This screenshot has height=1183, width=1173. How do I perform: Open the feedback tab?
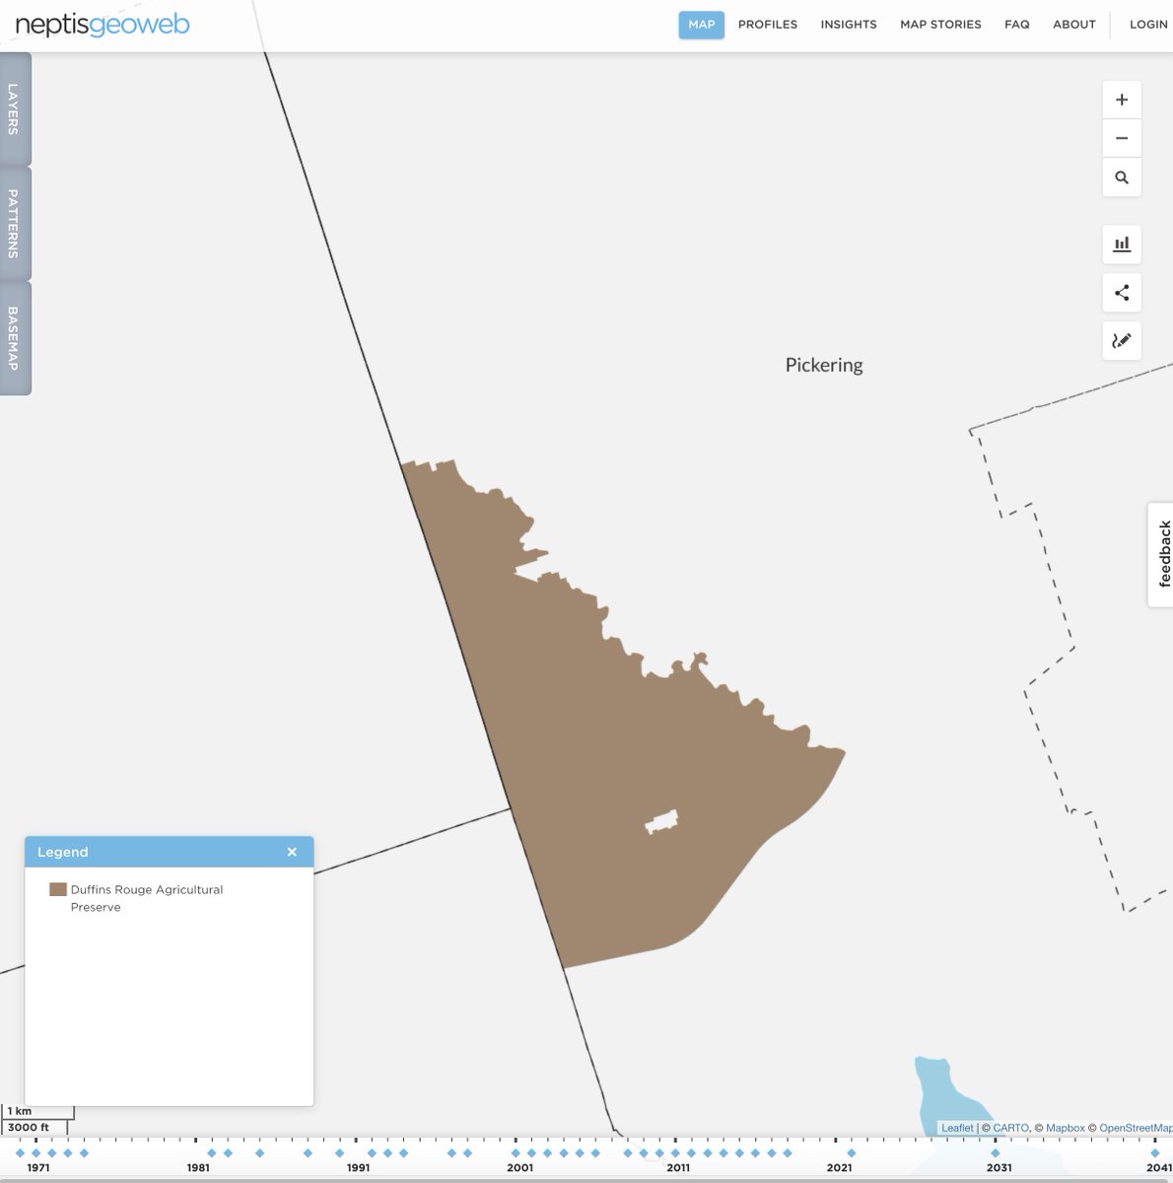1163,554
